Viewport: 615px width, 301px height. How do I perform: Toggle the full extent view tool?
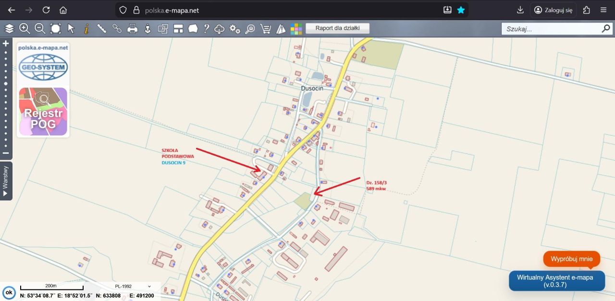tap(56, 29)
